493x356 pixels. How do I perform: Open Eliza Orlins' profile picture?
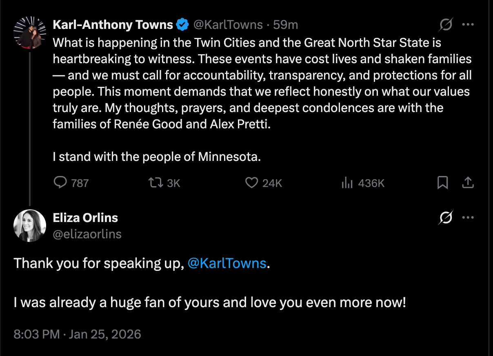pos(29,226)
